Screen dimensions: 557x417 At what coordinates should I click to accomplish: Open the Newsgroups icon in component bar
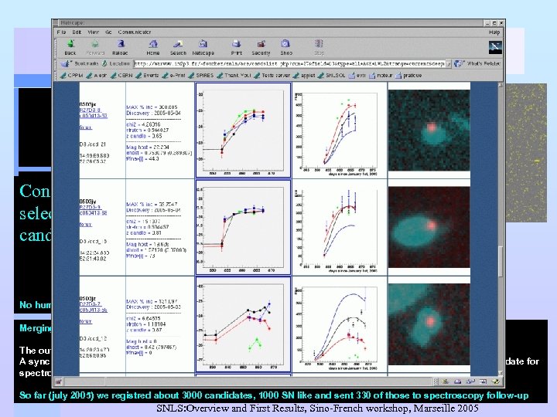[x=470, y=382]
